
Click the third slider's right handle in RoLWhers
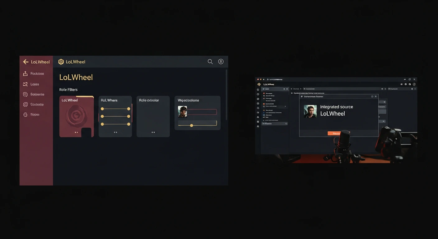(128, 124)
